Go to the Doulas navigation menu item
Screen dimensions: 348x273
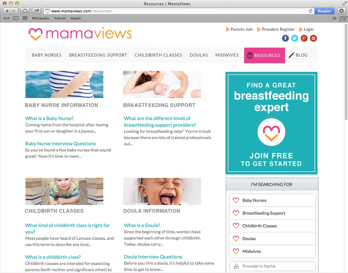(199, 55)
